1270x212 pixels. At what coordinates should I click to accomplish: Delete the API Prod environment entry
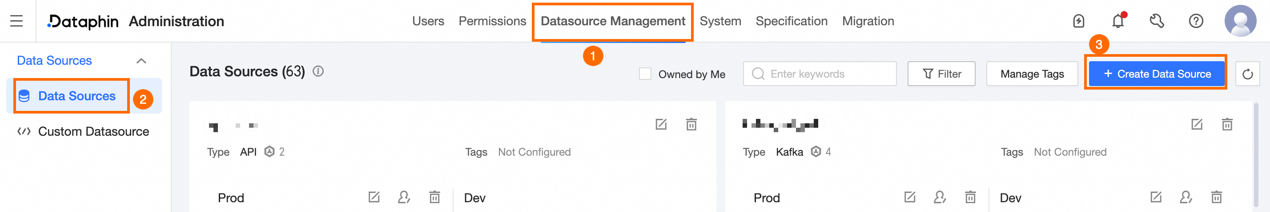coord(434,197)
